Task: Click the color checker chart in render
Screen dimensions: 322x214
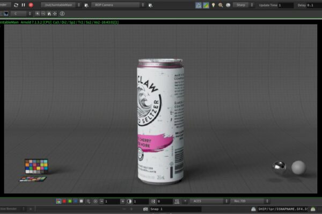Action: coord(36,166)
